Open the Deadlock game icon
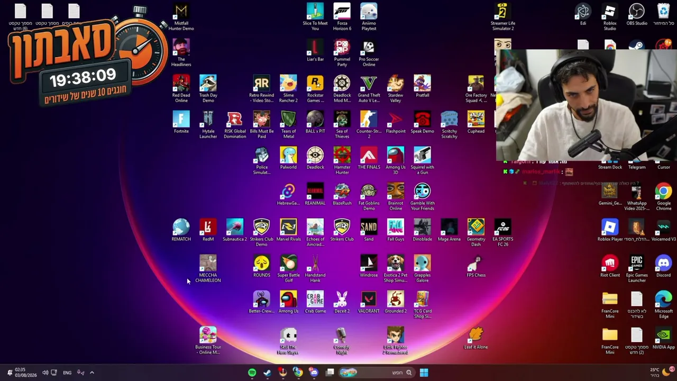 (x=315, y=158)
